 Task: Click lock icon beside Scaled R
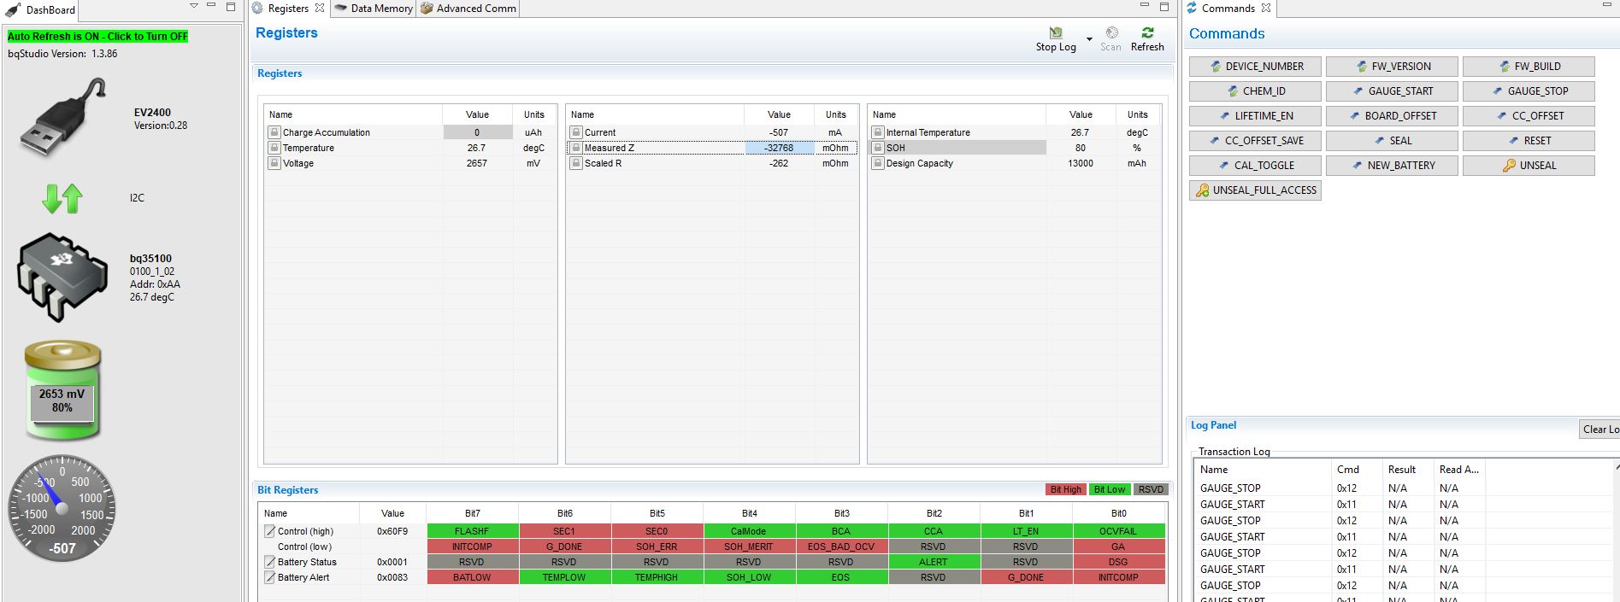[576, 163]
